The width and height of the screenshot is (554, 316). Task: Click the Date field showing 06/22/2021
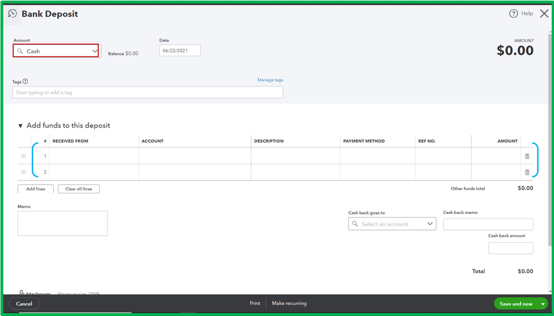click(180, 50)
